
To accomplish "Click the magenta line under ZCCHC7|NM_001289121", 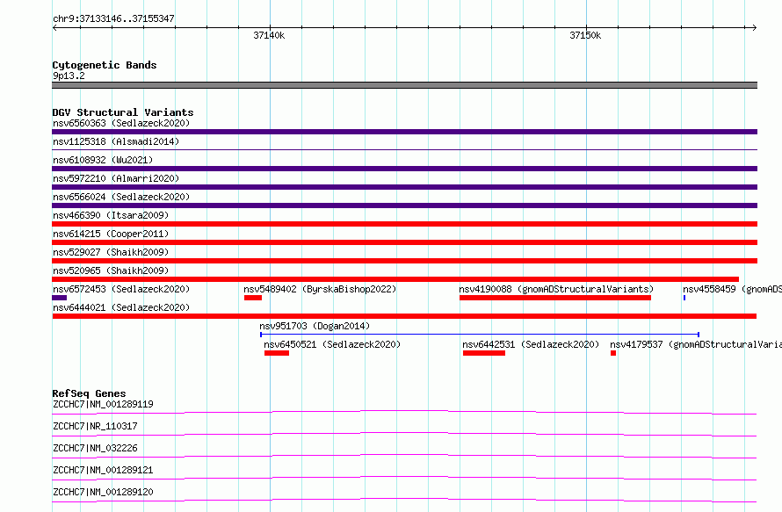I will pyautogui.click(x=404, y=478).
